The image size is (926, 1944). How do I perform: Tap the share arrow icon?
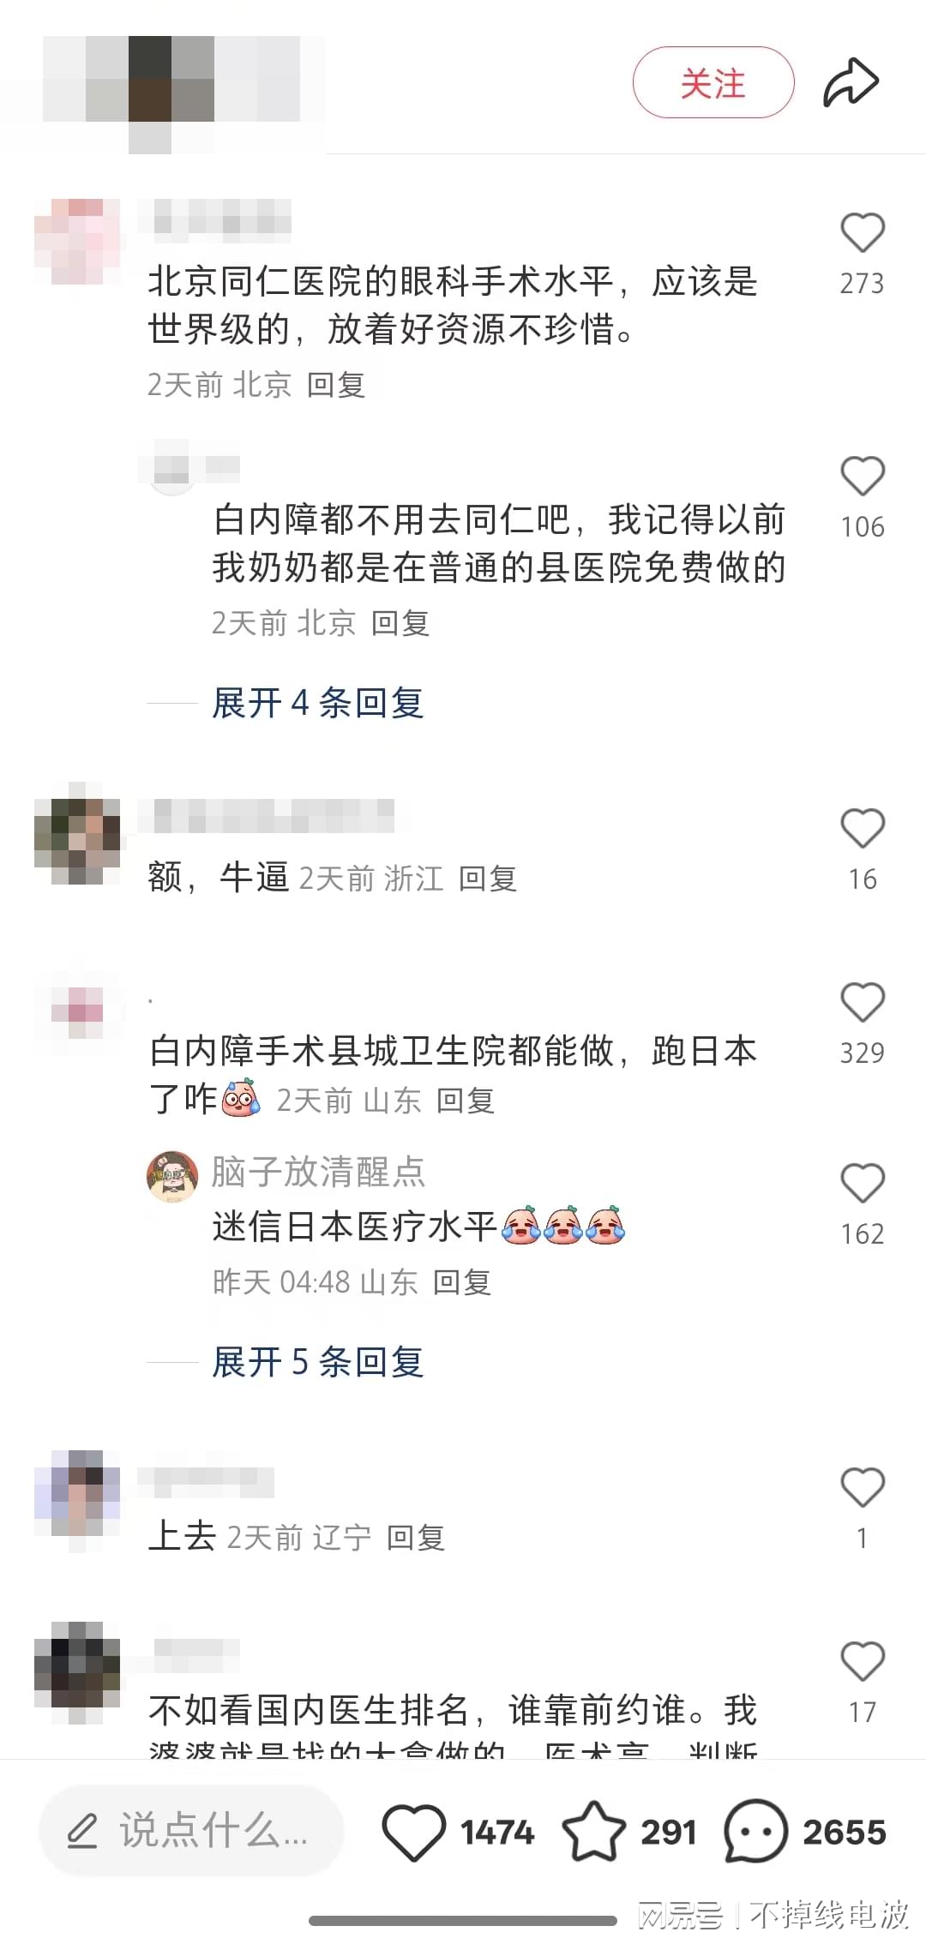851,82
